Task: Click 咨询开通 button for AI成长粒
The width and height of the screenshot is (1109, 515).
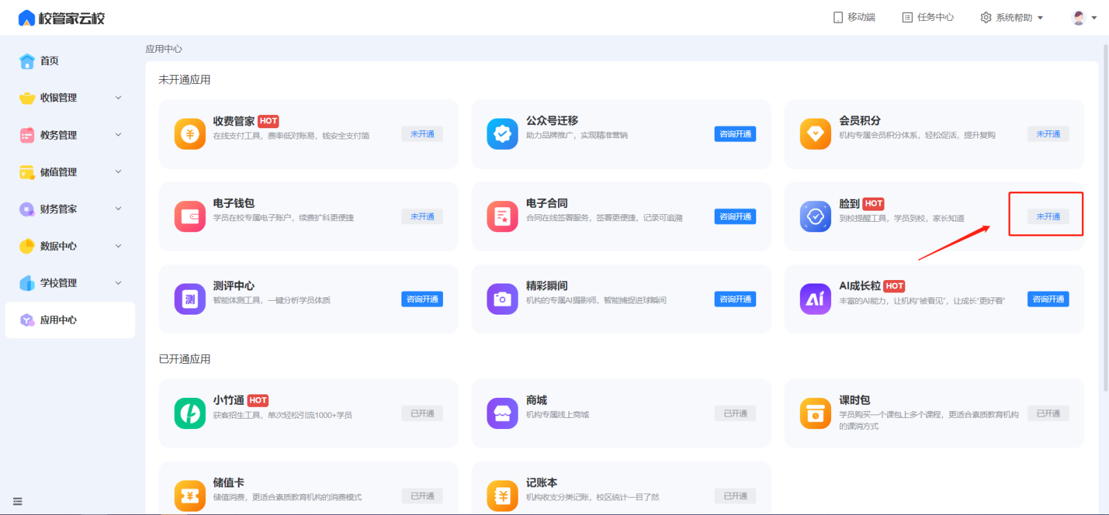Action: [x=1048, y=299]
